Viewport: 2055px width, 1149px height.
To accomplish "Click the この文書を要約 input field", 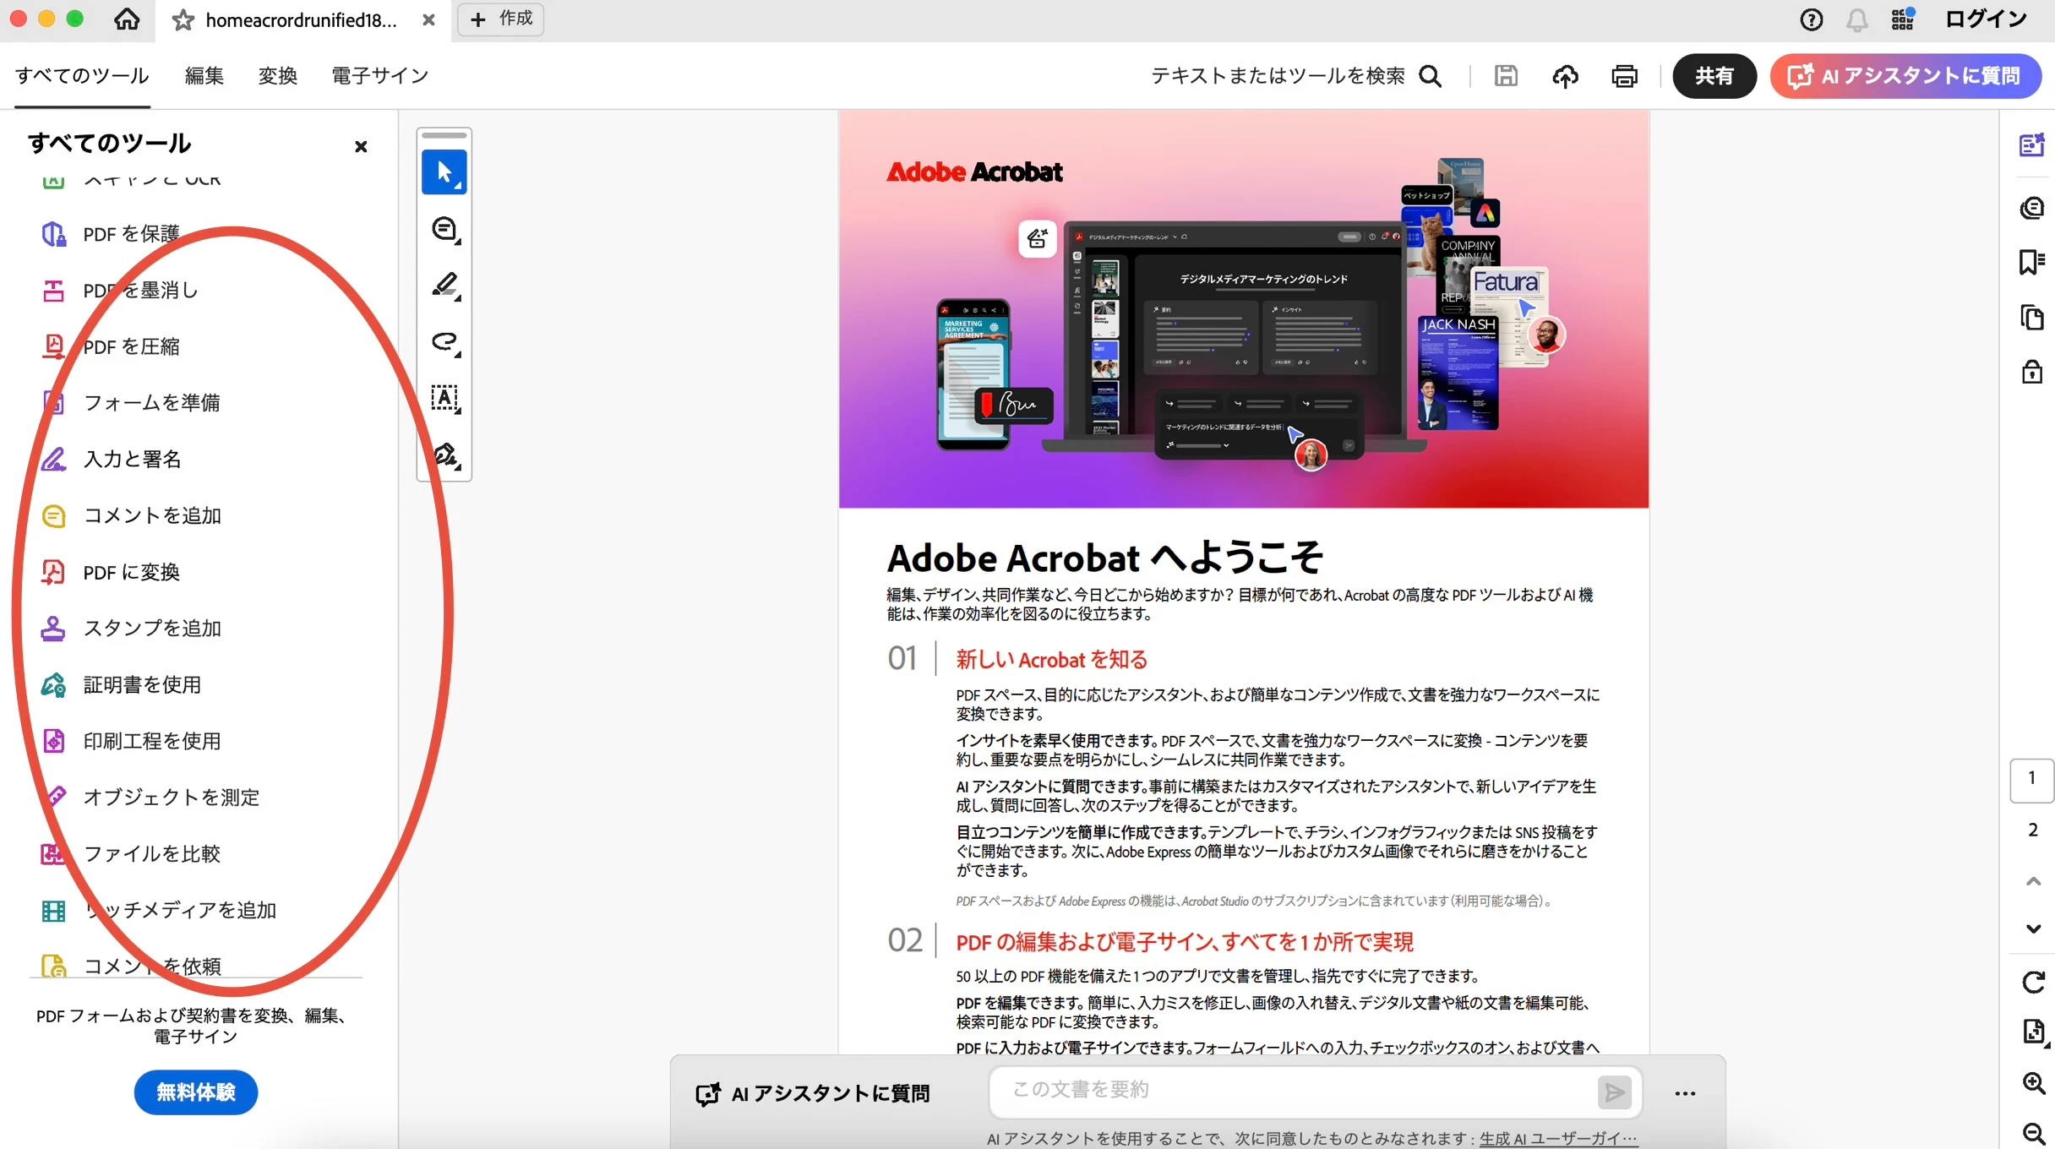I will click(1293, 1091).
